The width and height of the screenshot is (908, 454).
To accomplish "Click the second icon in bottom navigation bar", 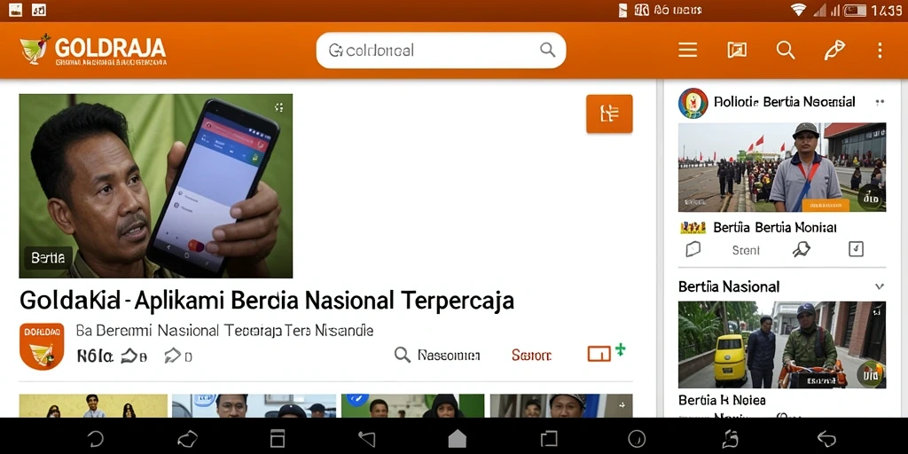I will (187, 438).
